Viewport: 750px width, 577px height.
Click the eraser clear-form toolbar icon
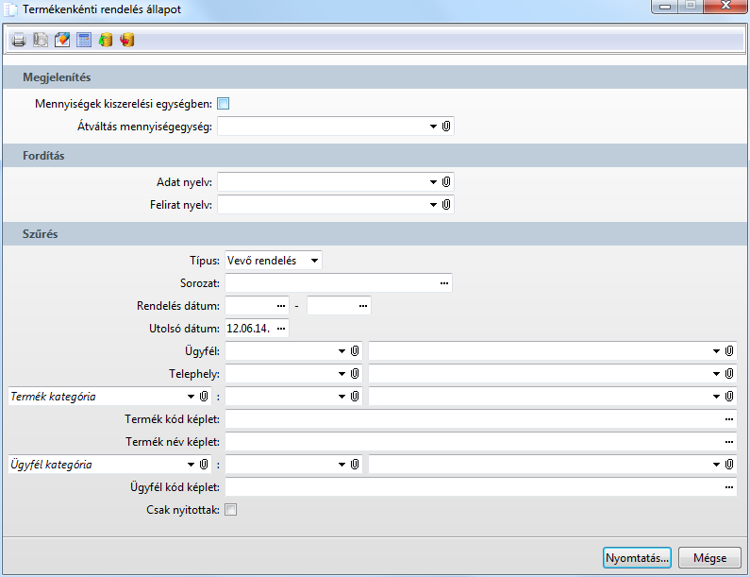(x=62, y=40)
